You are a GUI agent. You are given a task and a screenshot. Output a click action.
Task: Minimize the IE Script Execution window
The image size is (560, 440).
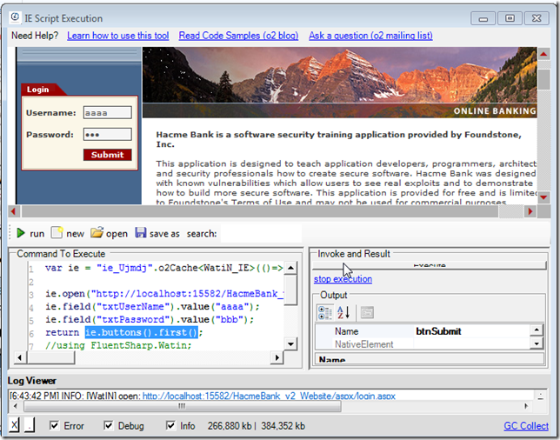click(x=483, y=18)
